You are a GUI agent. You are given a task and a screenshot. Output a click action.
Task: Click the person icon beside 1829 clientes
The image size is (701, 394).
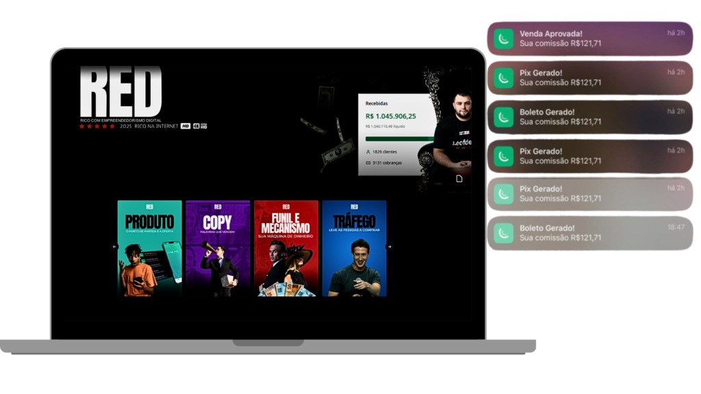click(368, 151)
